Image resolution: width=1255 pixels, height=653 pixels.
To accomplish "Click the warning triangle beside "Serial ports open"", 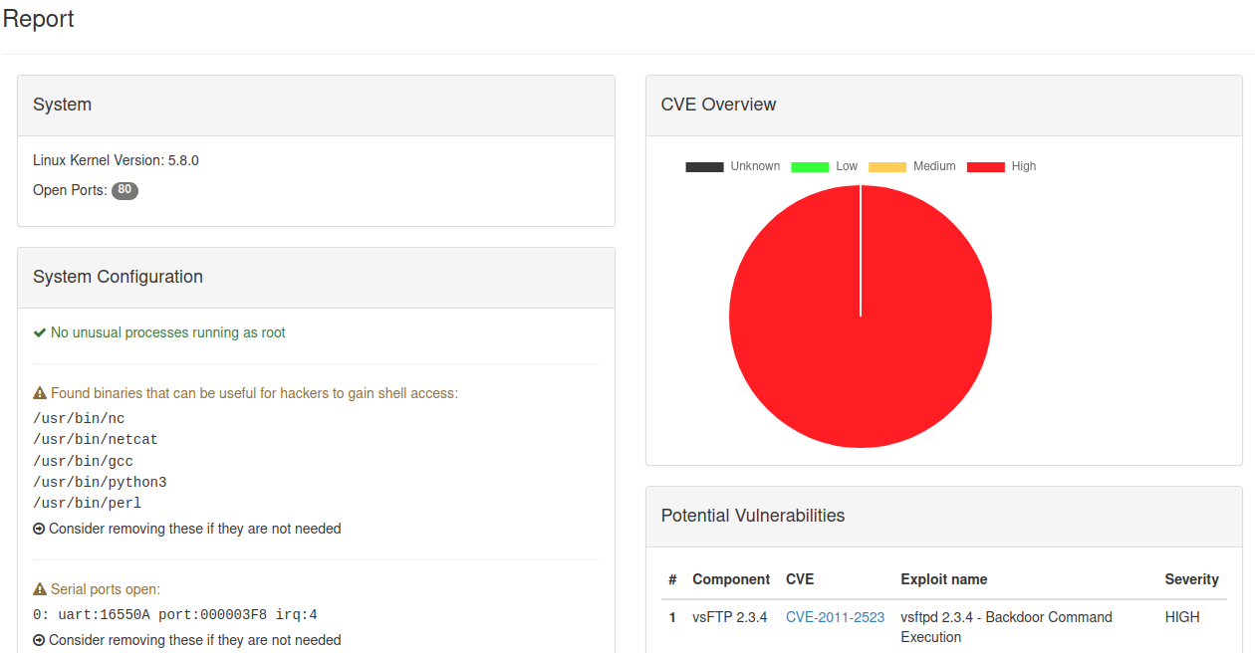I will tap(40, 589).
